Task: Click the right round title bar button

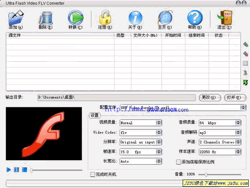Action: pos(244,3)
